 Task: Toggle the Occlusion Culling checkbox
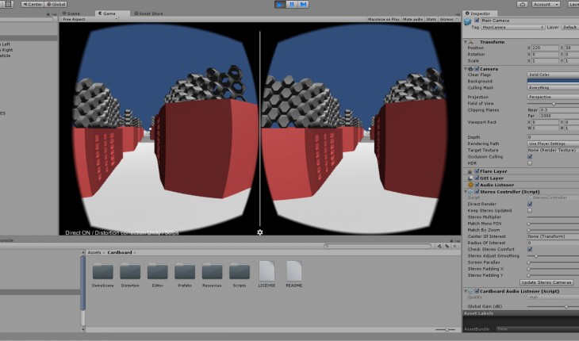click(530, 156)
